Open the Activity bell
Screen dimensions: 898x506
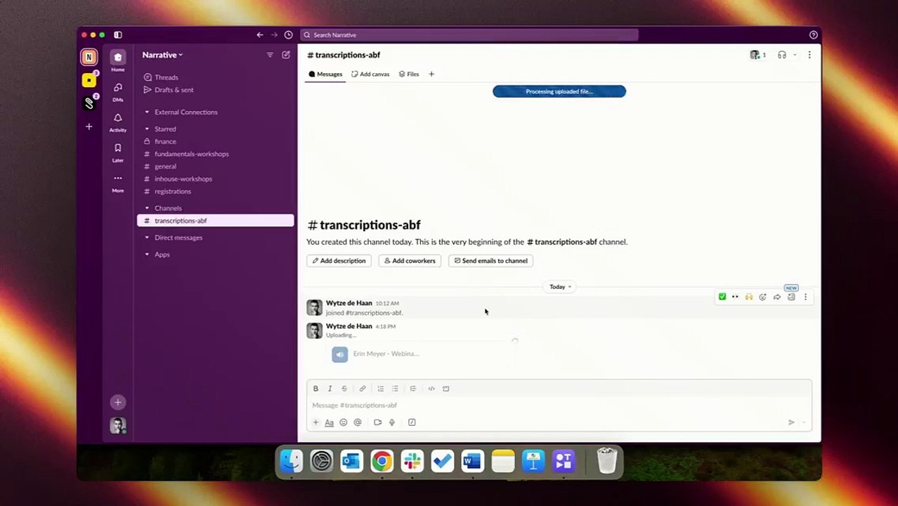click(x=118, y=121)
